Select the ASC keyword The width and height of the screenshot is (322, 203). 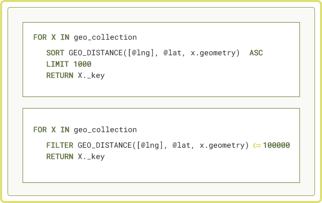(x=256, y=53)
